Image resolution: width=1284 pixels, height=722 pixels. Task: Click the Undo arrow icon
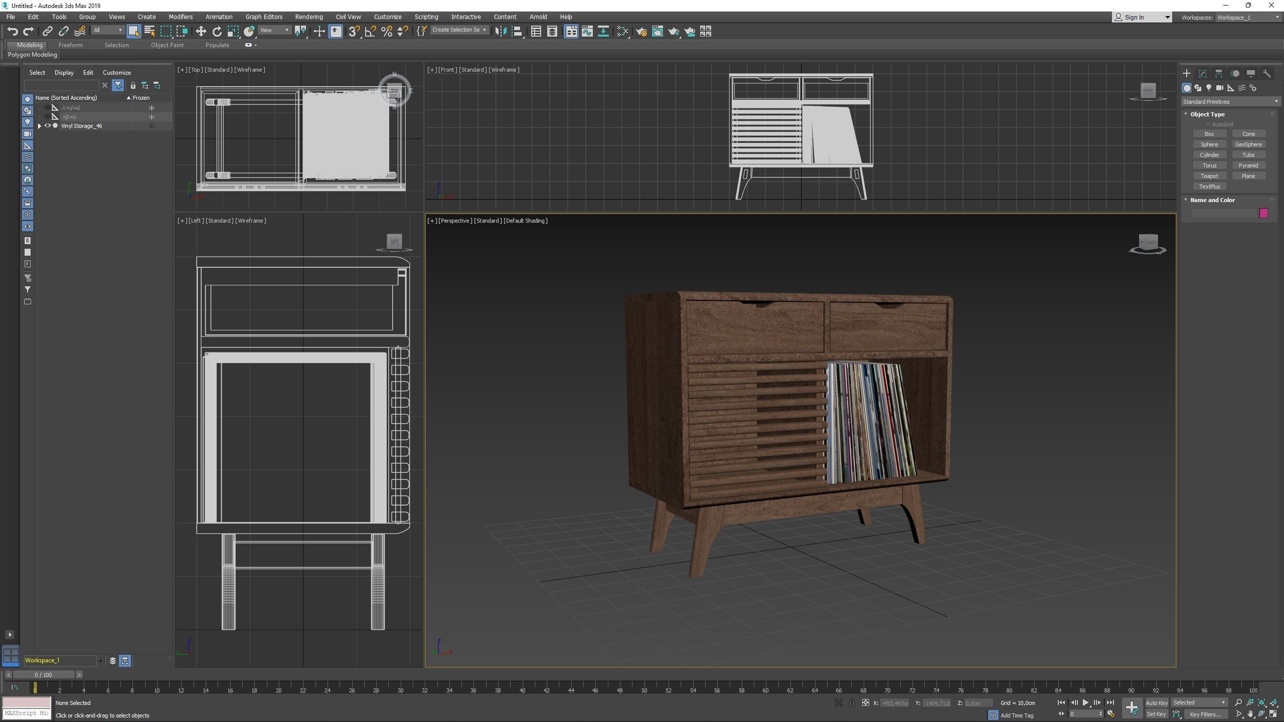click(13, 32)
